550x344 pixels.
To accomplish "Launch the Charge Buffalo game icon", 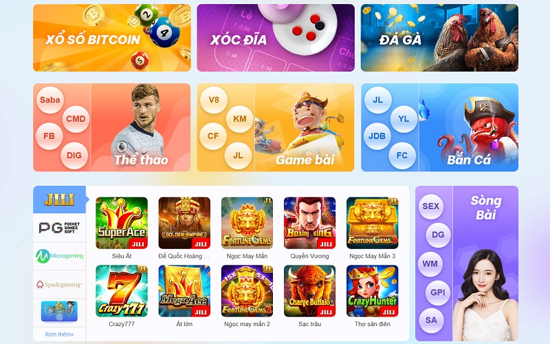I will [x=310, y=291].
